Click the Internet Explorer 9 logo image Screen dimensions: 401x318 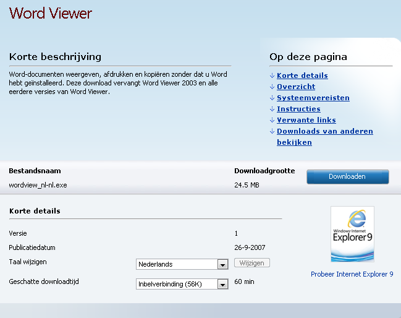tap(352, 234)
